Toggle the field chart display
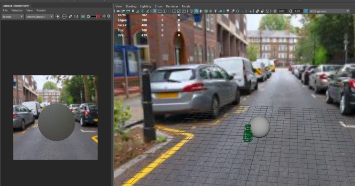 coord(174,11)
